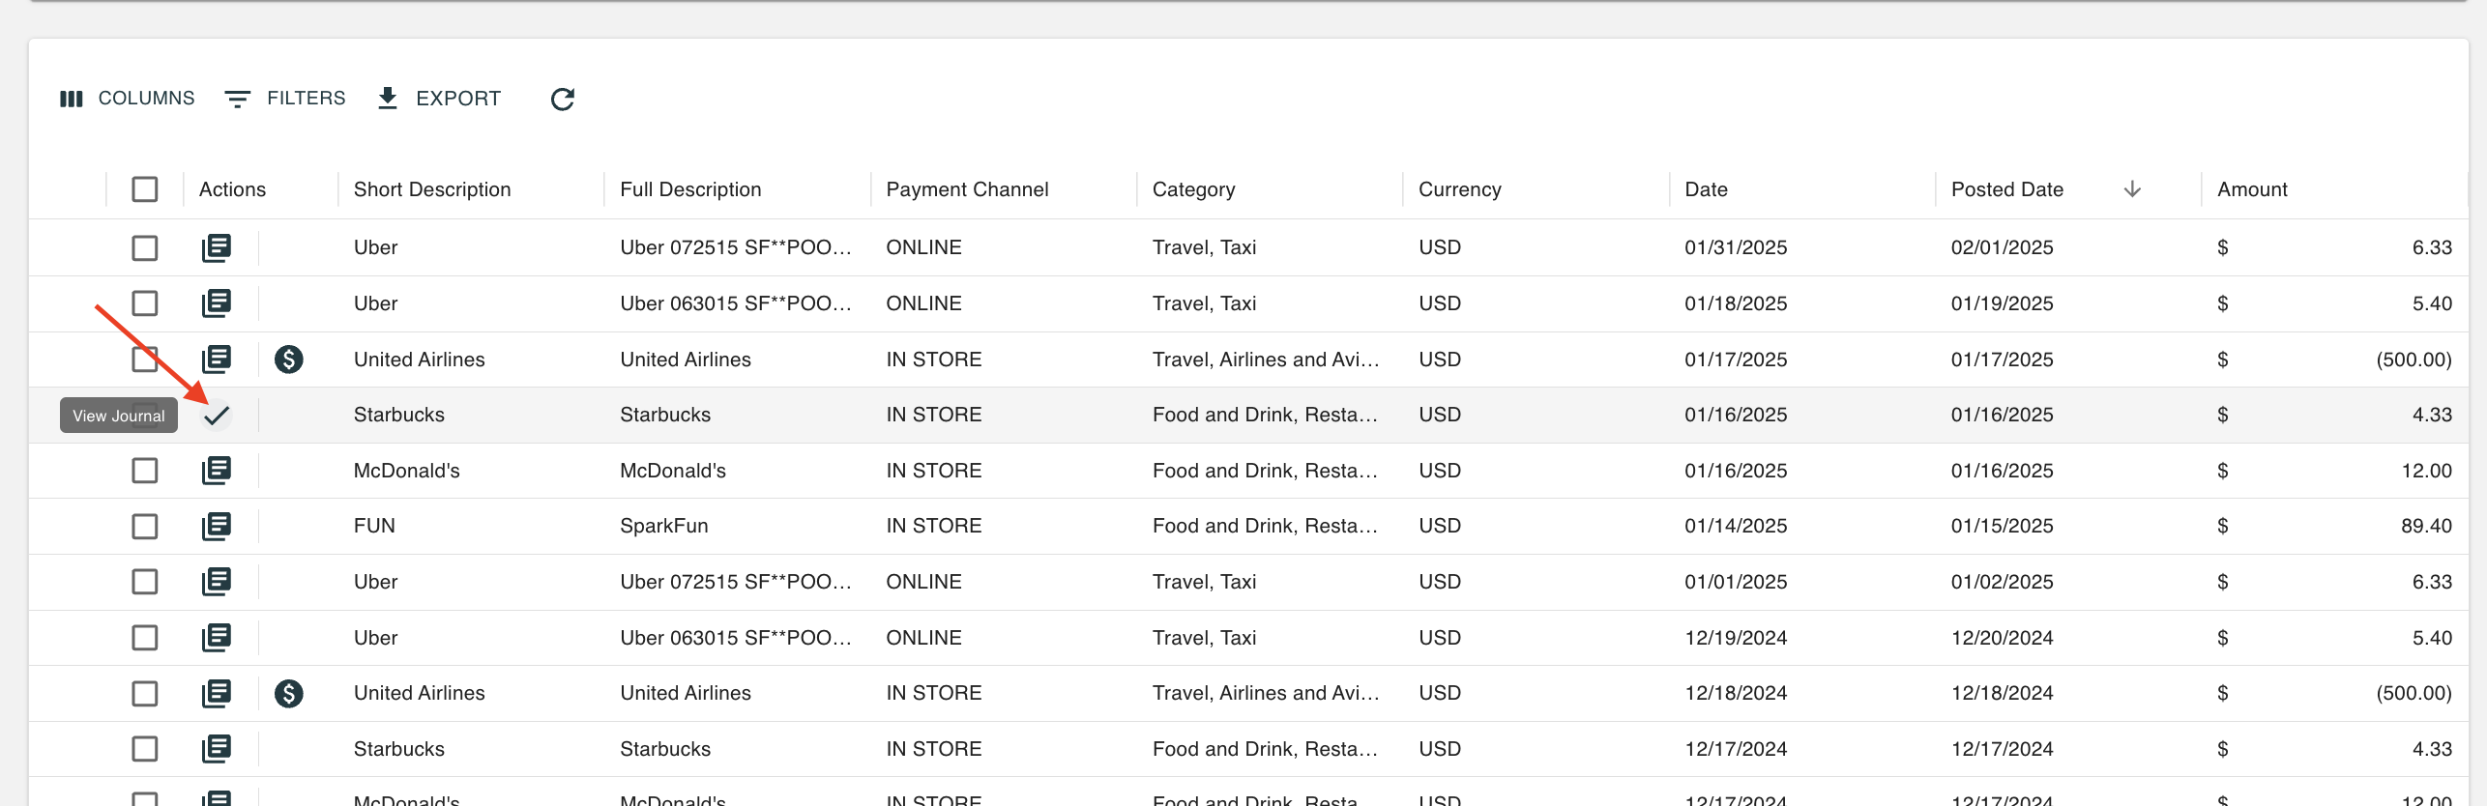Image resolution: width=2487 pixels, height=806 pixels.
Task: Sort by Currency column header
Action: [x=1459, y=189]
